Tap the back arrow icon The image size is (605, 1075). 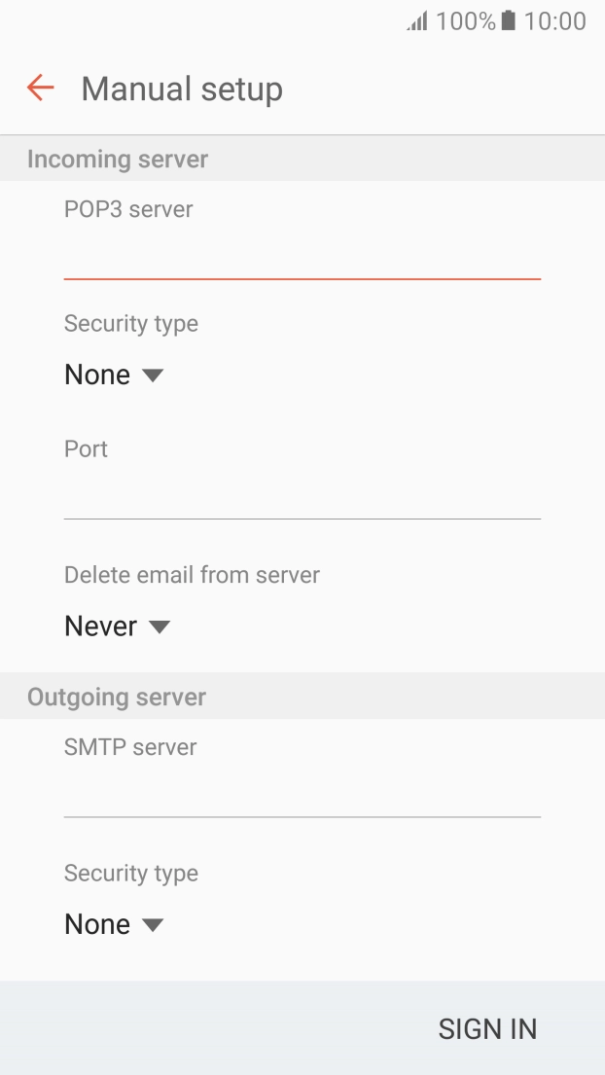pos(41,89)
